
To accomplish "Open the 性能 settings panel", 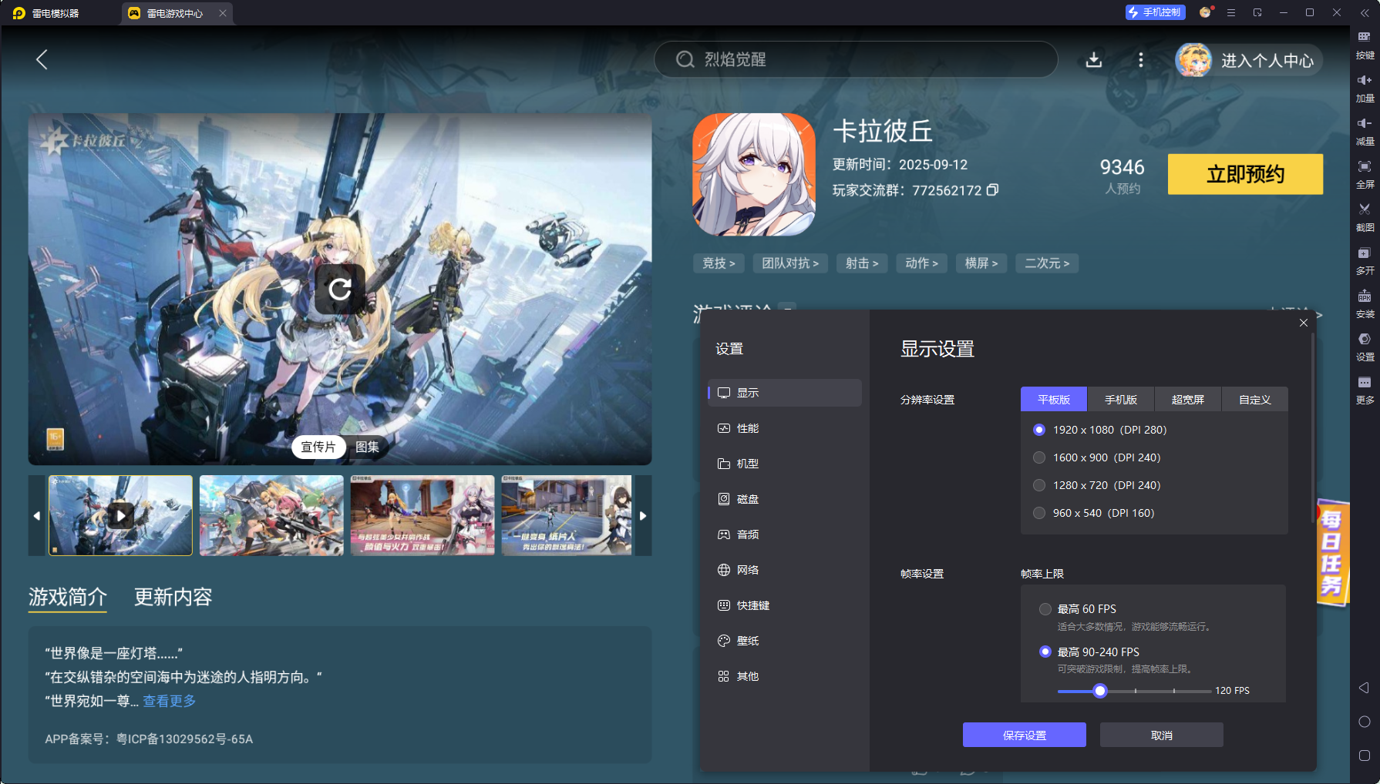I will 749,428.
